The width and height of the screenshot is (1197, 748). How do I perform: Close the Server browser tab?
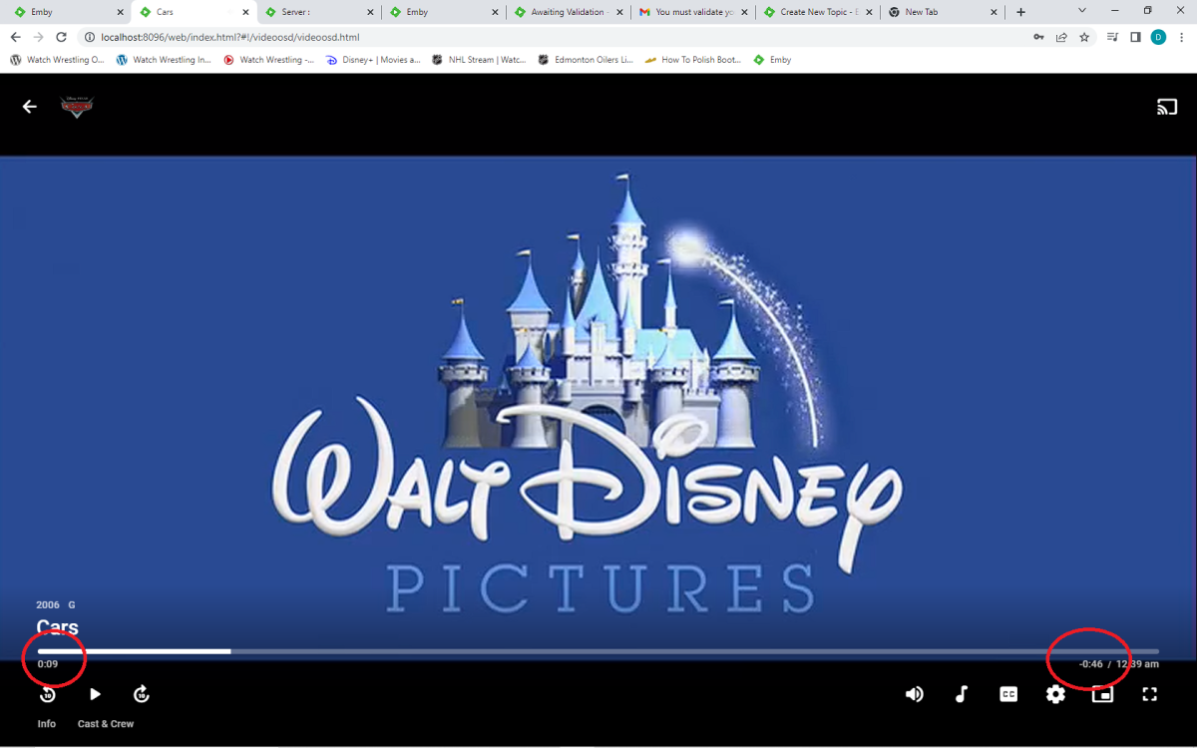[x=370, y=12]
